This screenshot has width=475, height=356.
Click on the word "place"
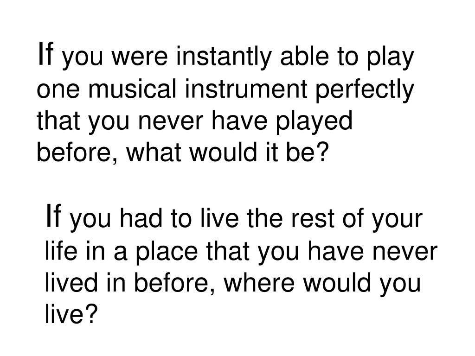(x=167, y=253)
